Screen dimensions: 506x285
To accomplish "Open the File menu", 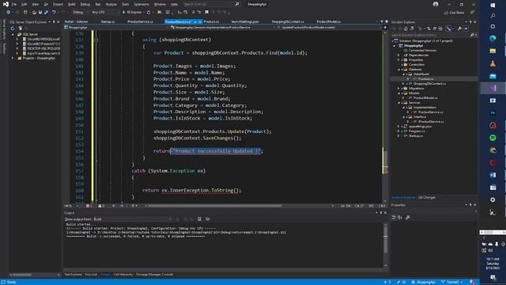I will coord(14,4).
